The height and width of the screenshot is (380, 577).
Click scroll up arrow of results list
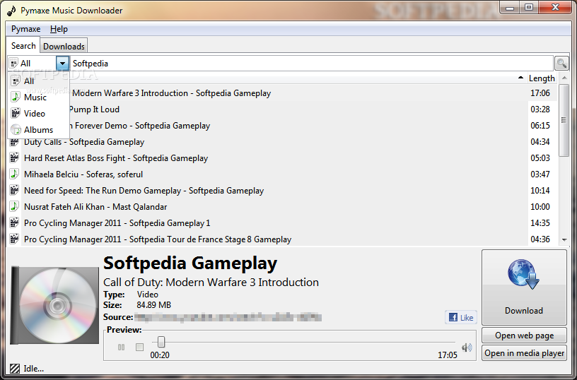pos(564,78)
